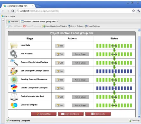Edit the Generate Outputs stage

click(60, 106)
